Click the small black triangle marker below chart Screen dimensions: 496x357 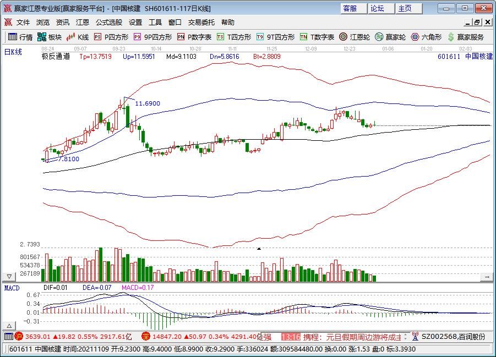(x=259, y=249)
